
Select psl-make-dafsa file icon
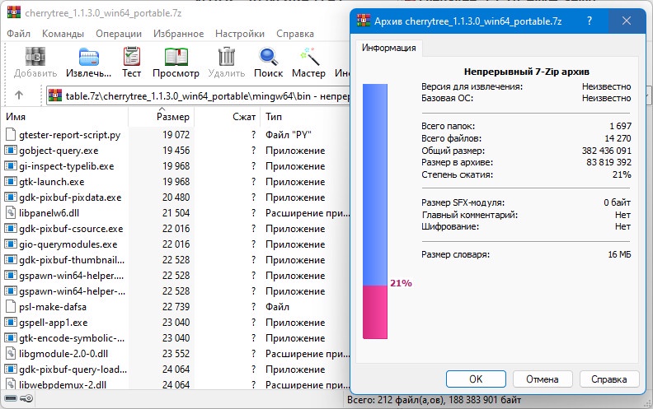tap(11, 307)
